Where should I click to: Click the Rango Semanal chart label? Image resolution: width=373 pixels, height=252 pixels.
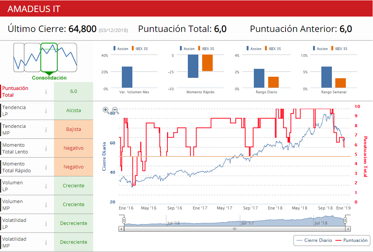coord(334,92)
